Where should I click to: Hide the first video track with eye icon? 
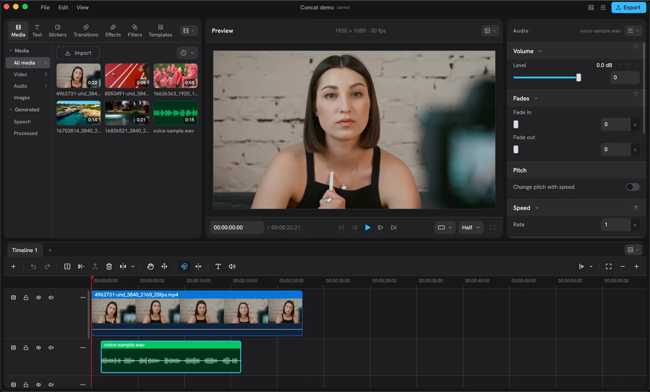[x=39, y=297]
